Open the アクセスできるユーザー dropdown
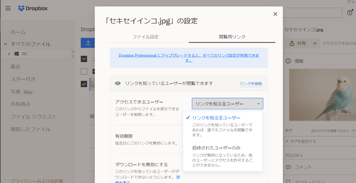Viewport: 356px width, 183px height. click(227, 104)
